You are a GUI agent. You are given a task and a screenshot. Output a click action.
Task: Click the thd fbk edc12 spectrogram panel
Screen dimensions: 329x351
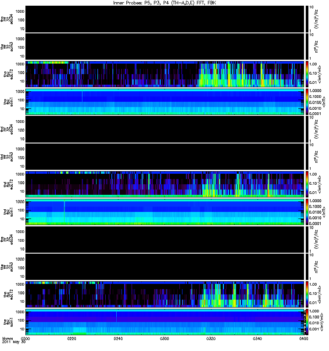tap(165, 184)
